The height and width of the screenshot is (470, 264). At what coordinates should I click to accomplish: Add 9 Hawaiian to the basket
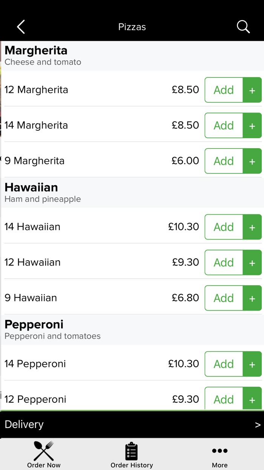tap(223, 298)
